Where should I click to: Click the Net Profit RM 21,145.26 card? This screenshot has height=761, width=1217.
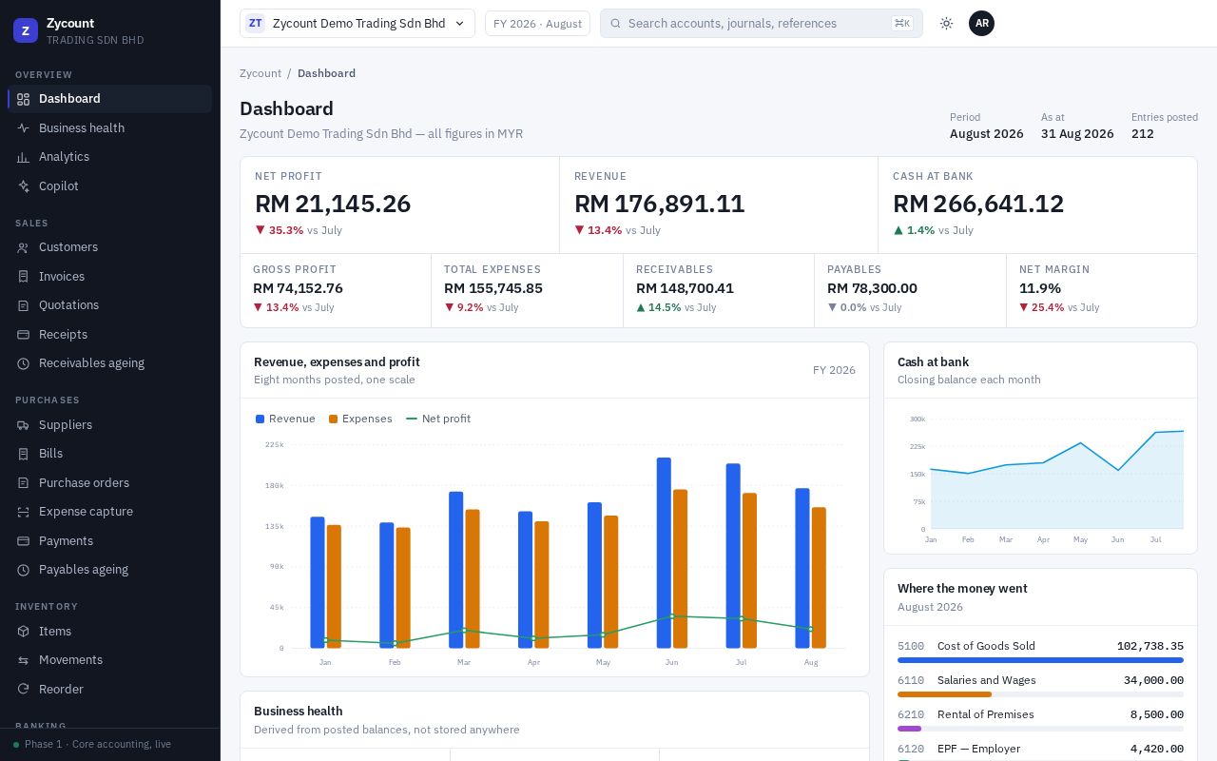(x=399, y=205)
